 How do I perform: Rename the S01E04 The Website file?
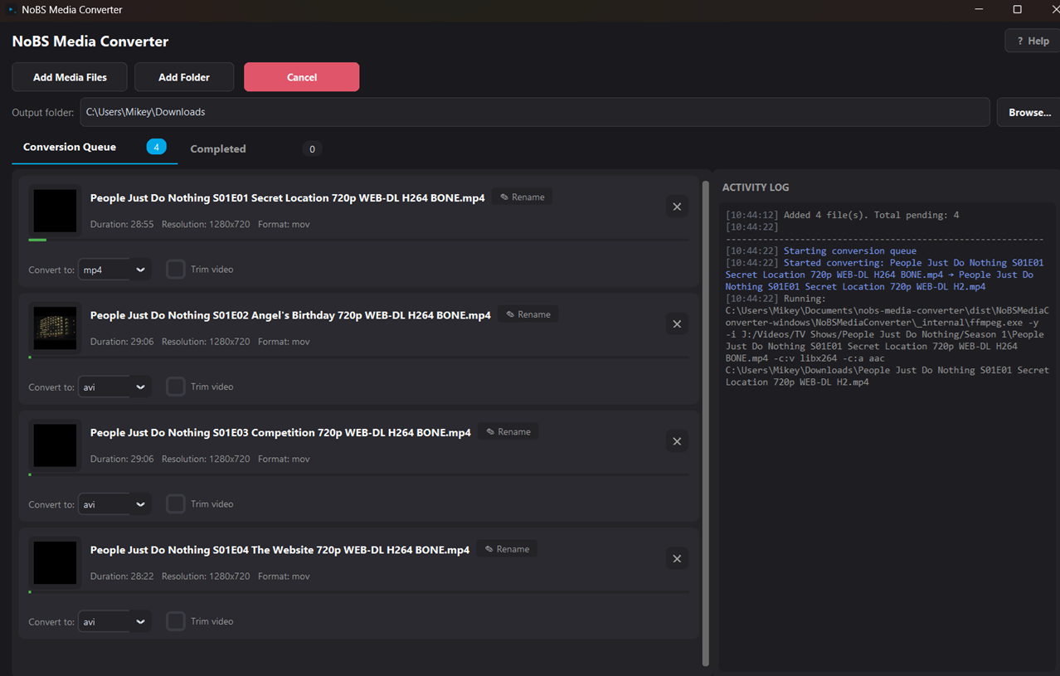(507, 549)
